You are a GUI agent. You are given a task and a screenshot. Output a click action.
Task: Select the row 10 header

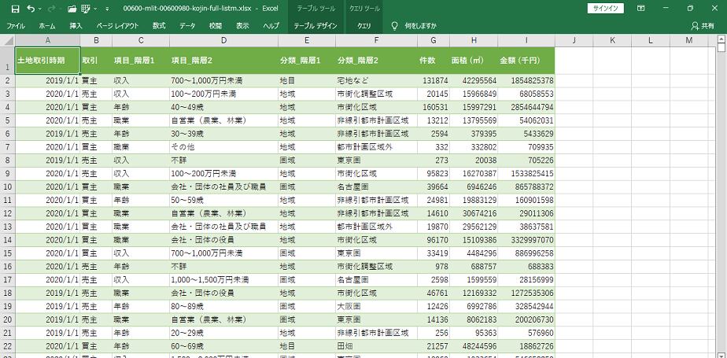point(7,186)
